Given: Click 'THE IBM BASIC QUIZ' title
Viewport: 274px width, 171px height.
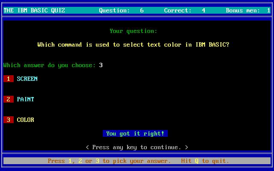Looking at the screenshot, I should coord(34,10).
